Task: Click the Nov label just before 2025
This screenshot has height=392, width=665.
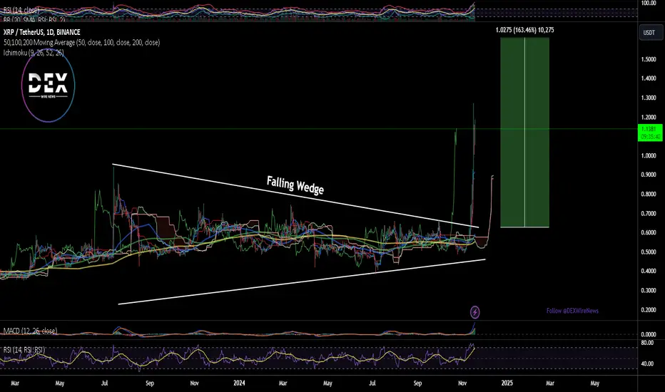Action: tap(462, 383)
